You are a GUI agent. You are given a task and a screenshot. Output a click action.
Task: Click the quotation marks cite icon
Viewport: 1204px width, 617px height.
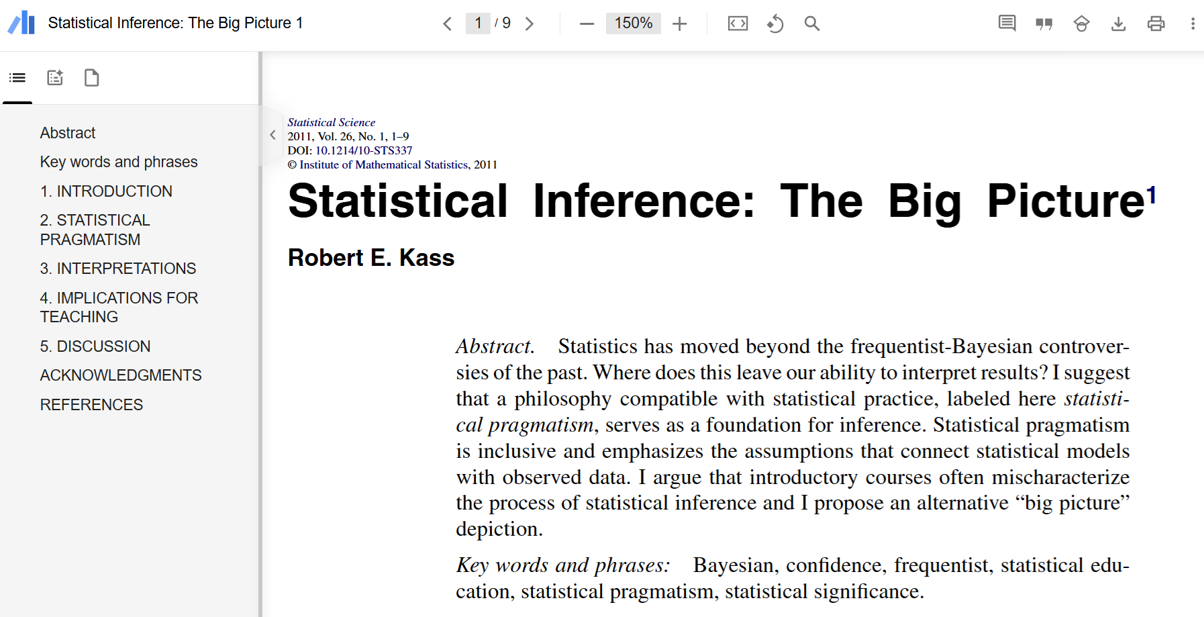(x=1044, y=24)
